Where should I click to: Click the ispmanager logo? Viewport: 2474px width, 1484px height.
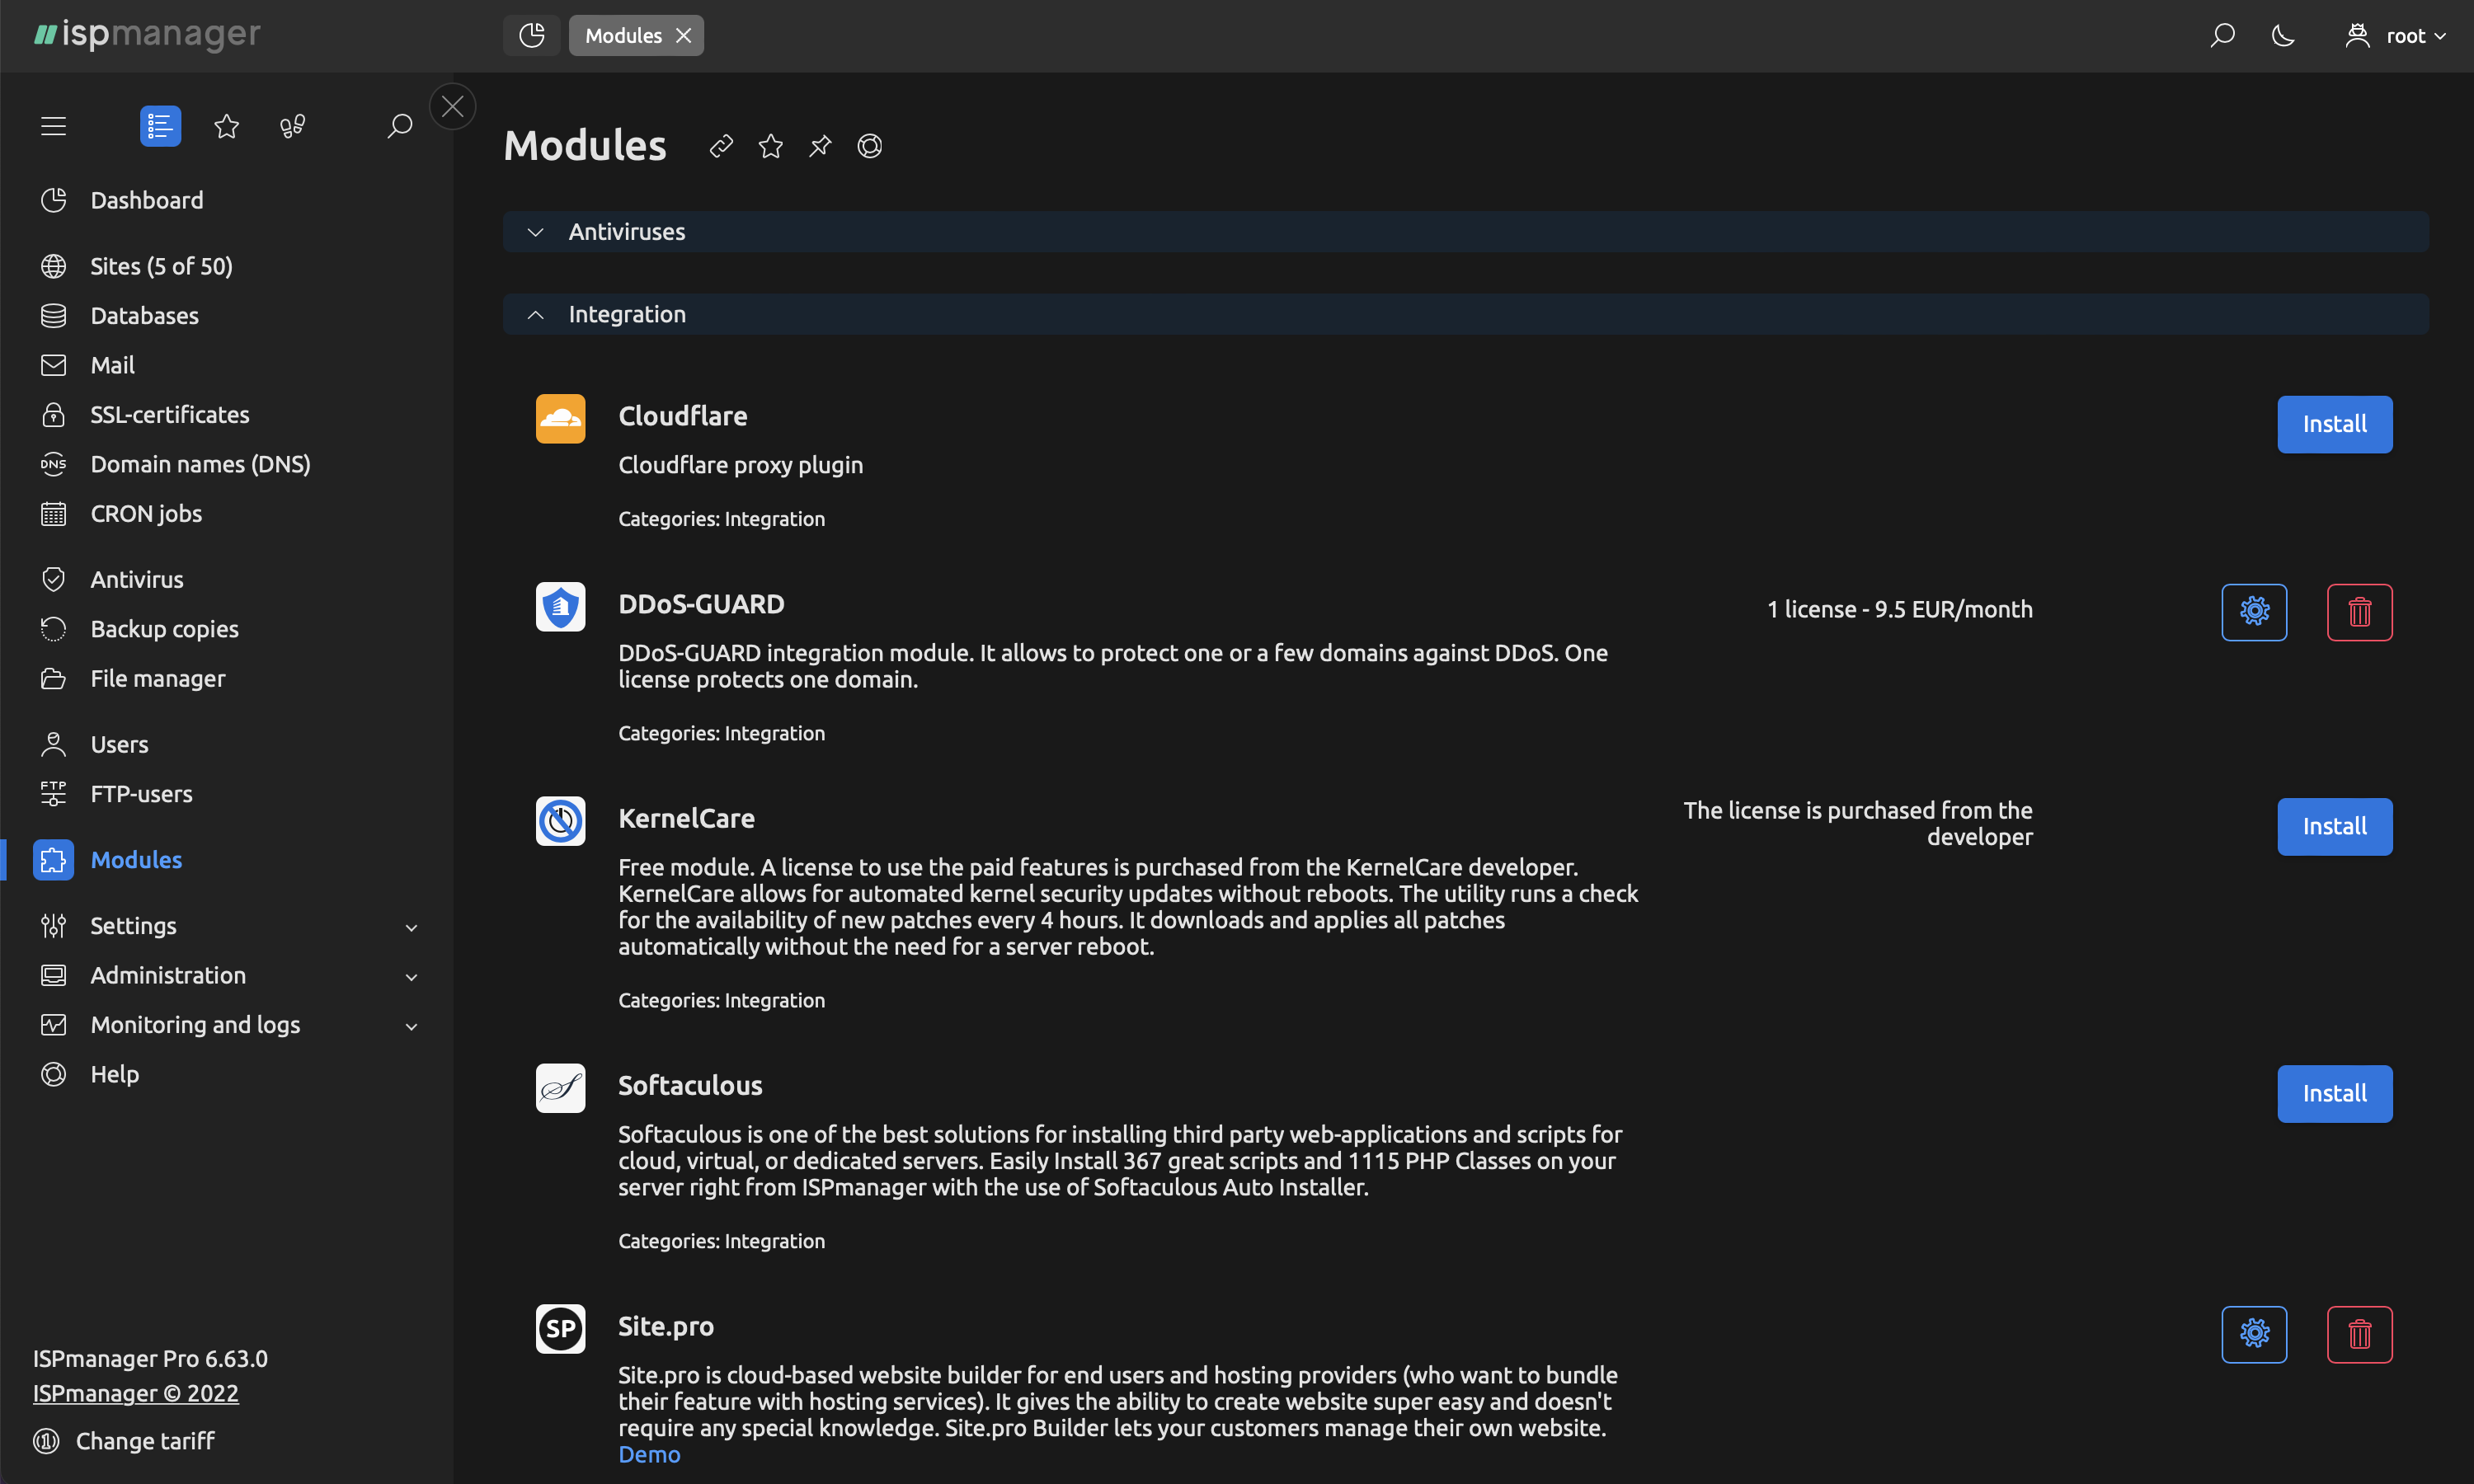pos(147,35)
